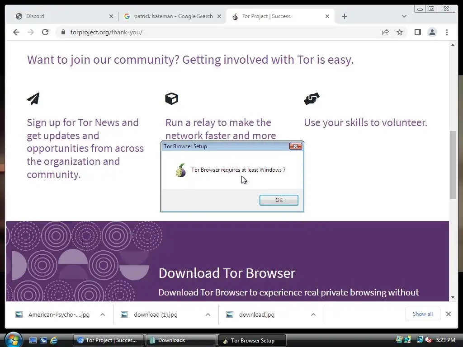Click OK in Tor Browser Setup dialog
Screen dimensions: 463x347
[x=279, y=200]
